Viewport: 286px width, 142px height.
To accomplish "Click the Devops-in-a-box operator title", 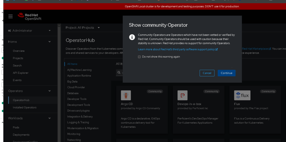I will [189, 104].
